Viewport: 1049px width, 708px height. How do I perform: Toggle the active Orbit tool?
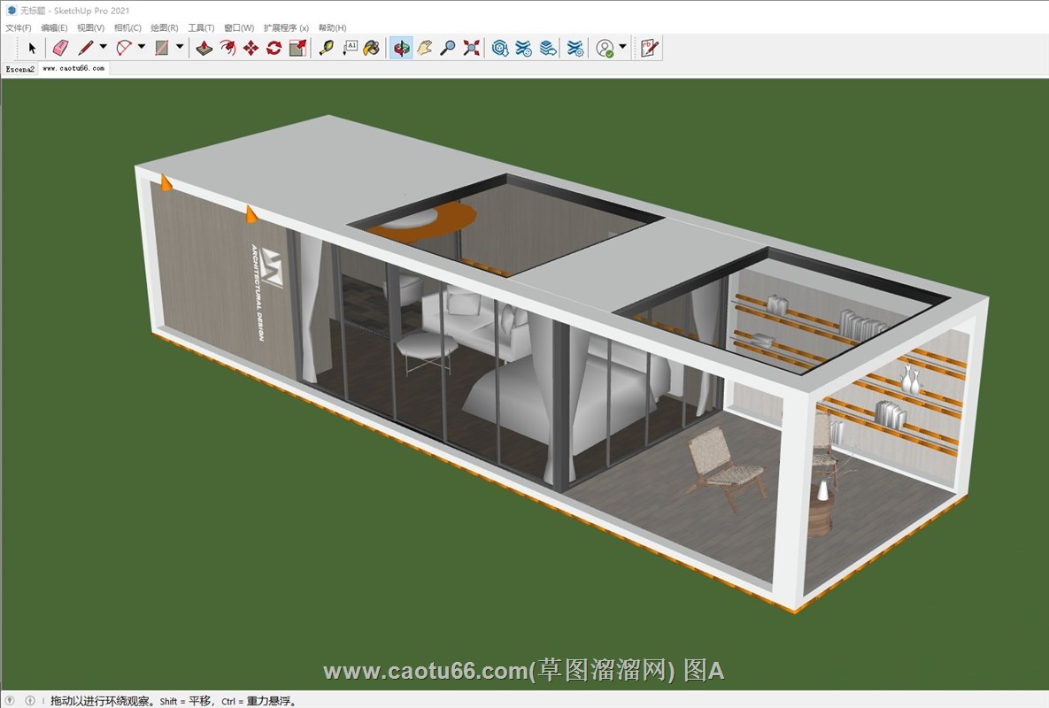point(402,48)
